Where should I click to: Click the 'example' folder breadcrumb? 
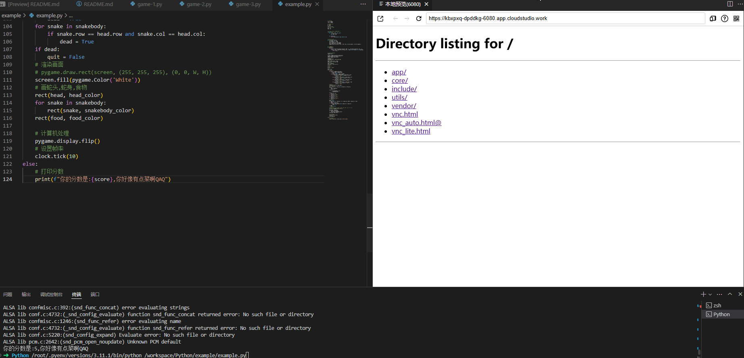(x=11, y=16)
